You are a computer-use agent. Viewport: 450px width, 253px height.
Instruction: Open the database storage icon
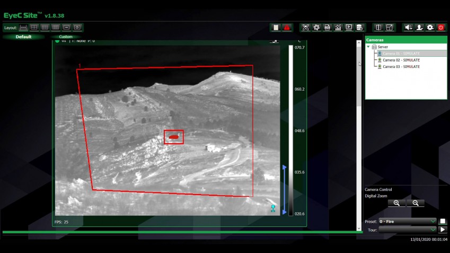(359, 28)
